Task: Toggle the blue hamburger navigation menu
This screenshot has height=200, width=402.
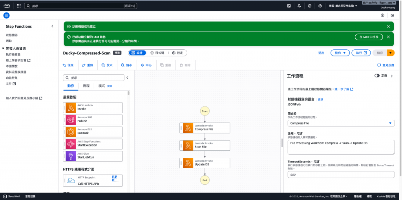Action: click(6, 15)
